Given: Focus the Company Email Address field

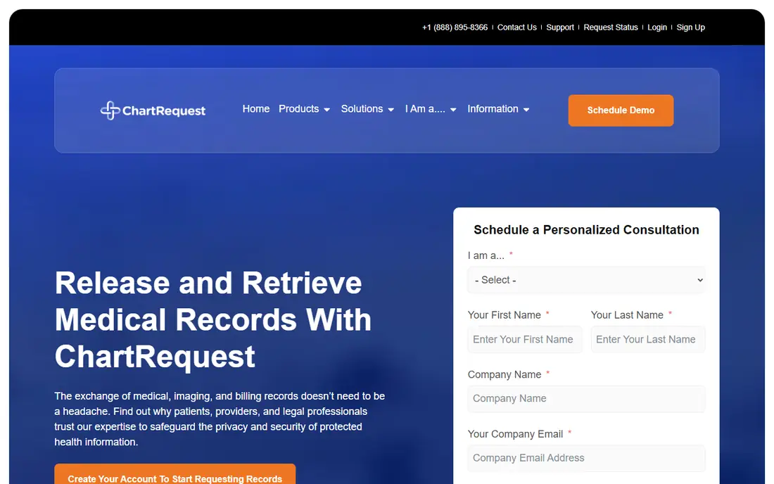Looking at the screenshot, I should click(x=586, y=458).
